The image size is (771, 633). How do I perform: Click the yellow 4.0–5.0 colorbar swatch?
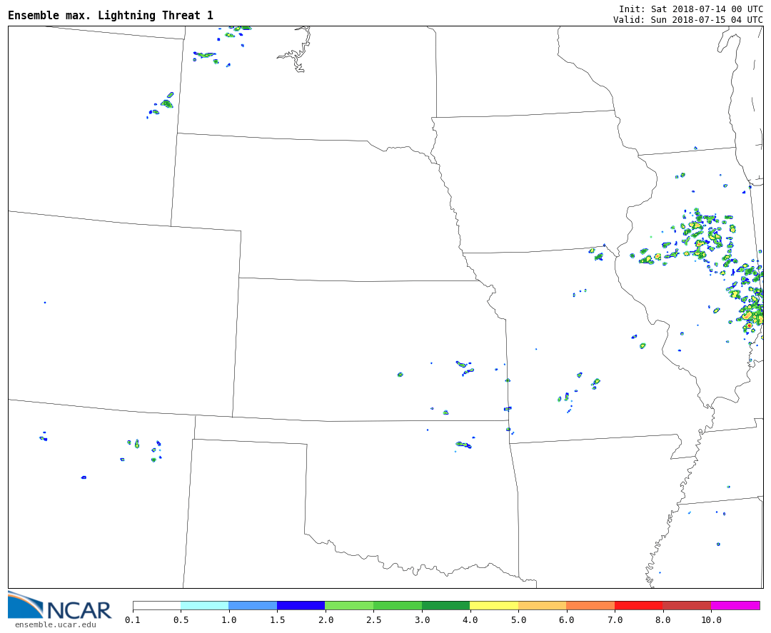494,605
